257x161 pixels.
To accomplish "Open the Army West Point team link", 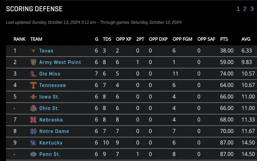I will tap(60, 62).
